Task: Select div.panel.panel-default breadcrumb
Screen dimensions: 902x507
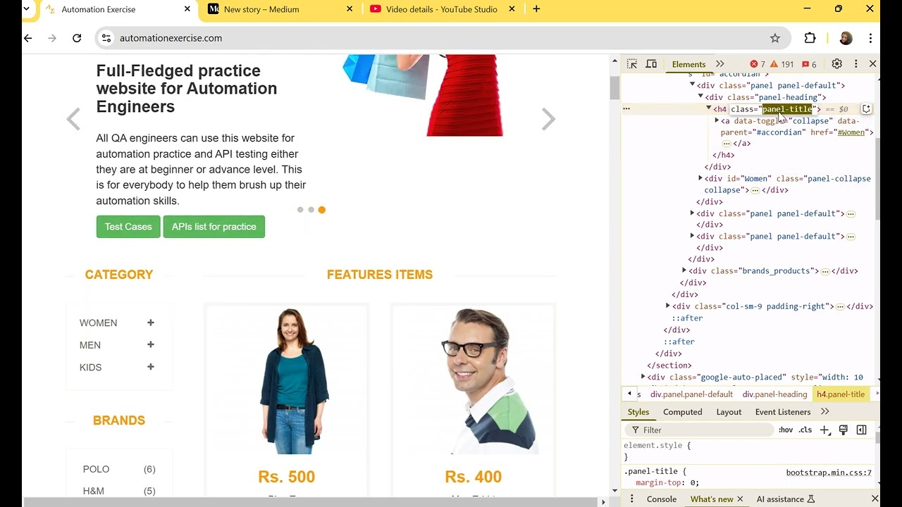Action: point(691,394)
